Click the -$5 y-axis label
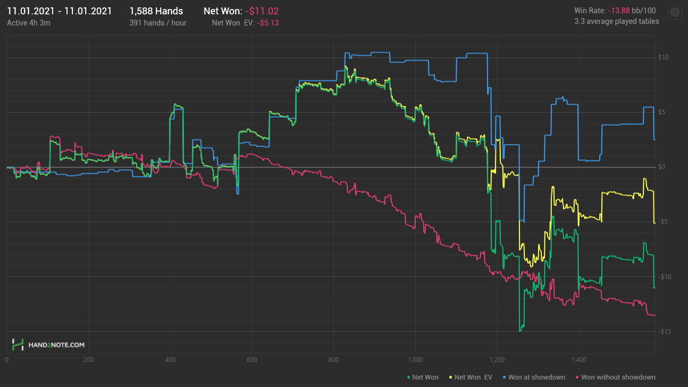 [x=663, y=222]
